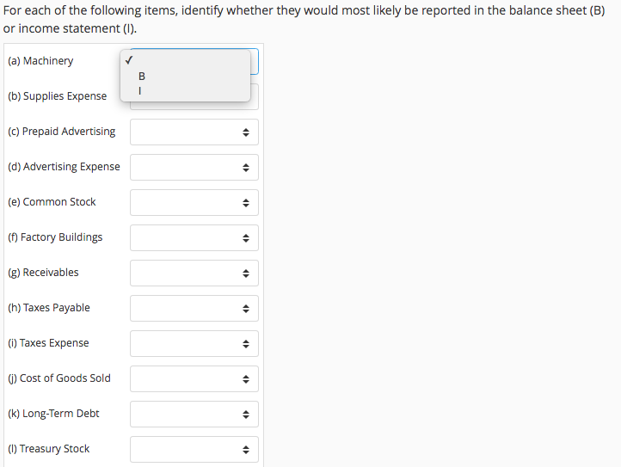Click the Prepaid Advertising selector arrows
This screenshot has width=621, height=467.
(245, 132)
